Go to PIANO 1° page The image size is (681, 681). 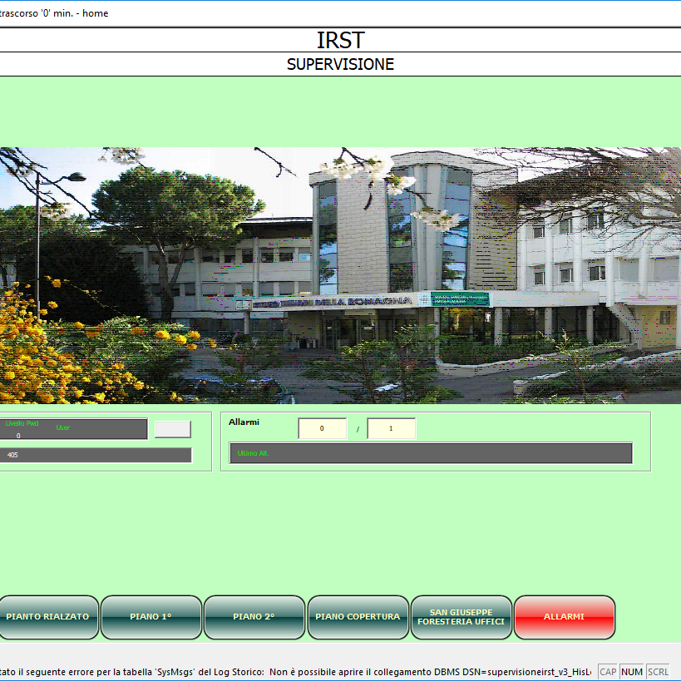pyautogui.click(x=151, y=617)
